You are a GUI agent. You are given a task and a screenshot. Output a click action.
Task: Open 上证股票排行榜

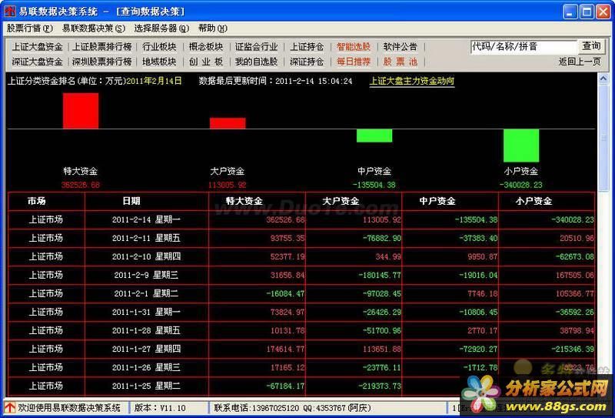(x=102, y=47)
